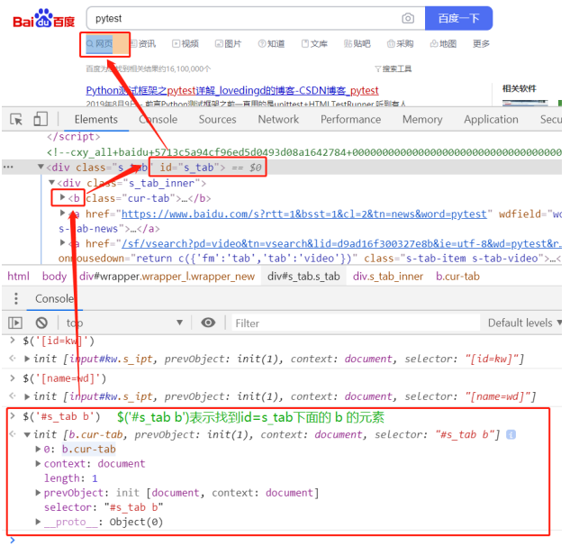Image resolution: width=570 pixels, height=546 pixels.
Task: Open the 贴吧 tab
Action: click(x=357, y=44)
